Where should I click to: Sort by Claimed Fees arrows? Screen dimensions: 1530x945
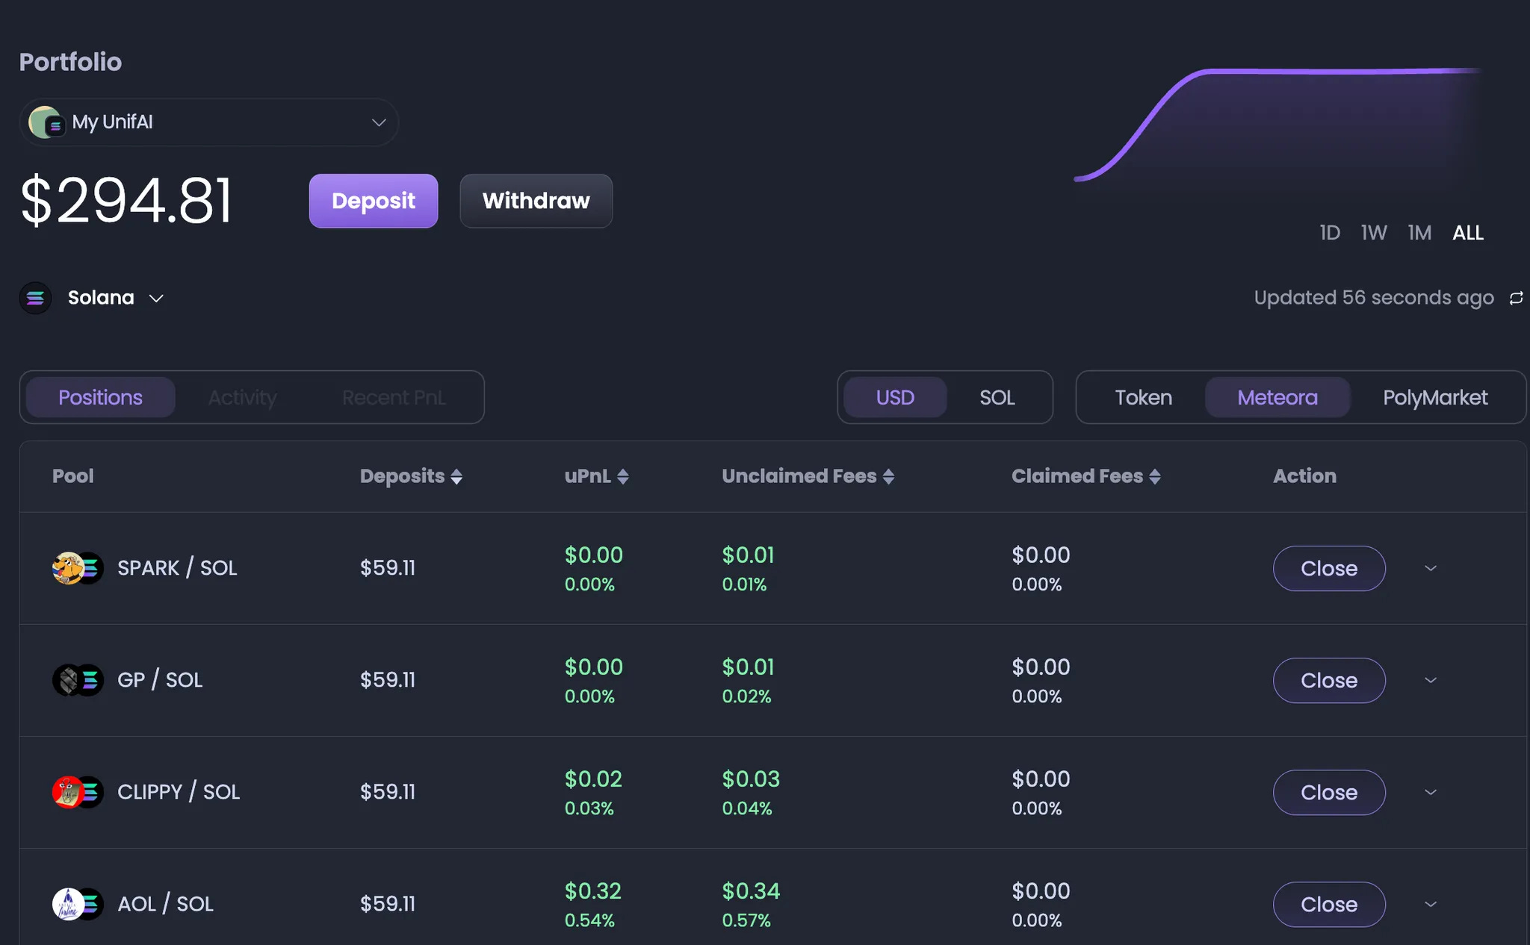(1155, 477)
